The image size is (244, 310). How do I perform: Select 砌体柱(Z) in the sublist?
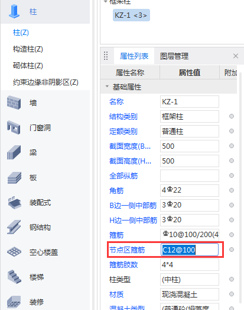click(x=28, y=66)
